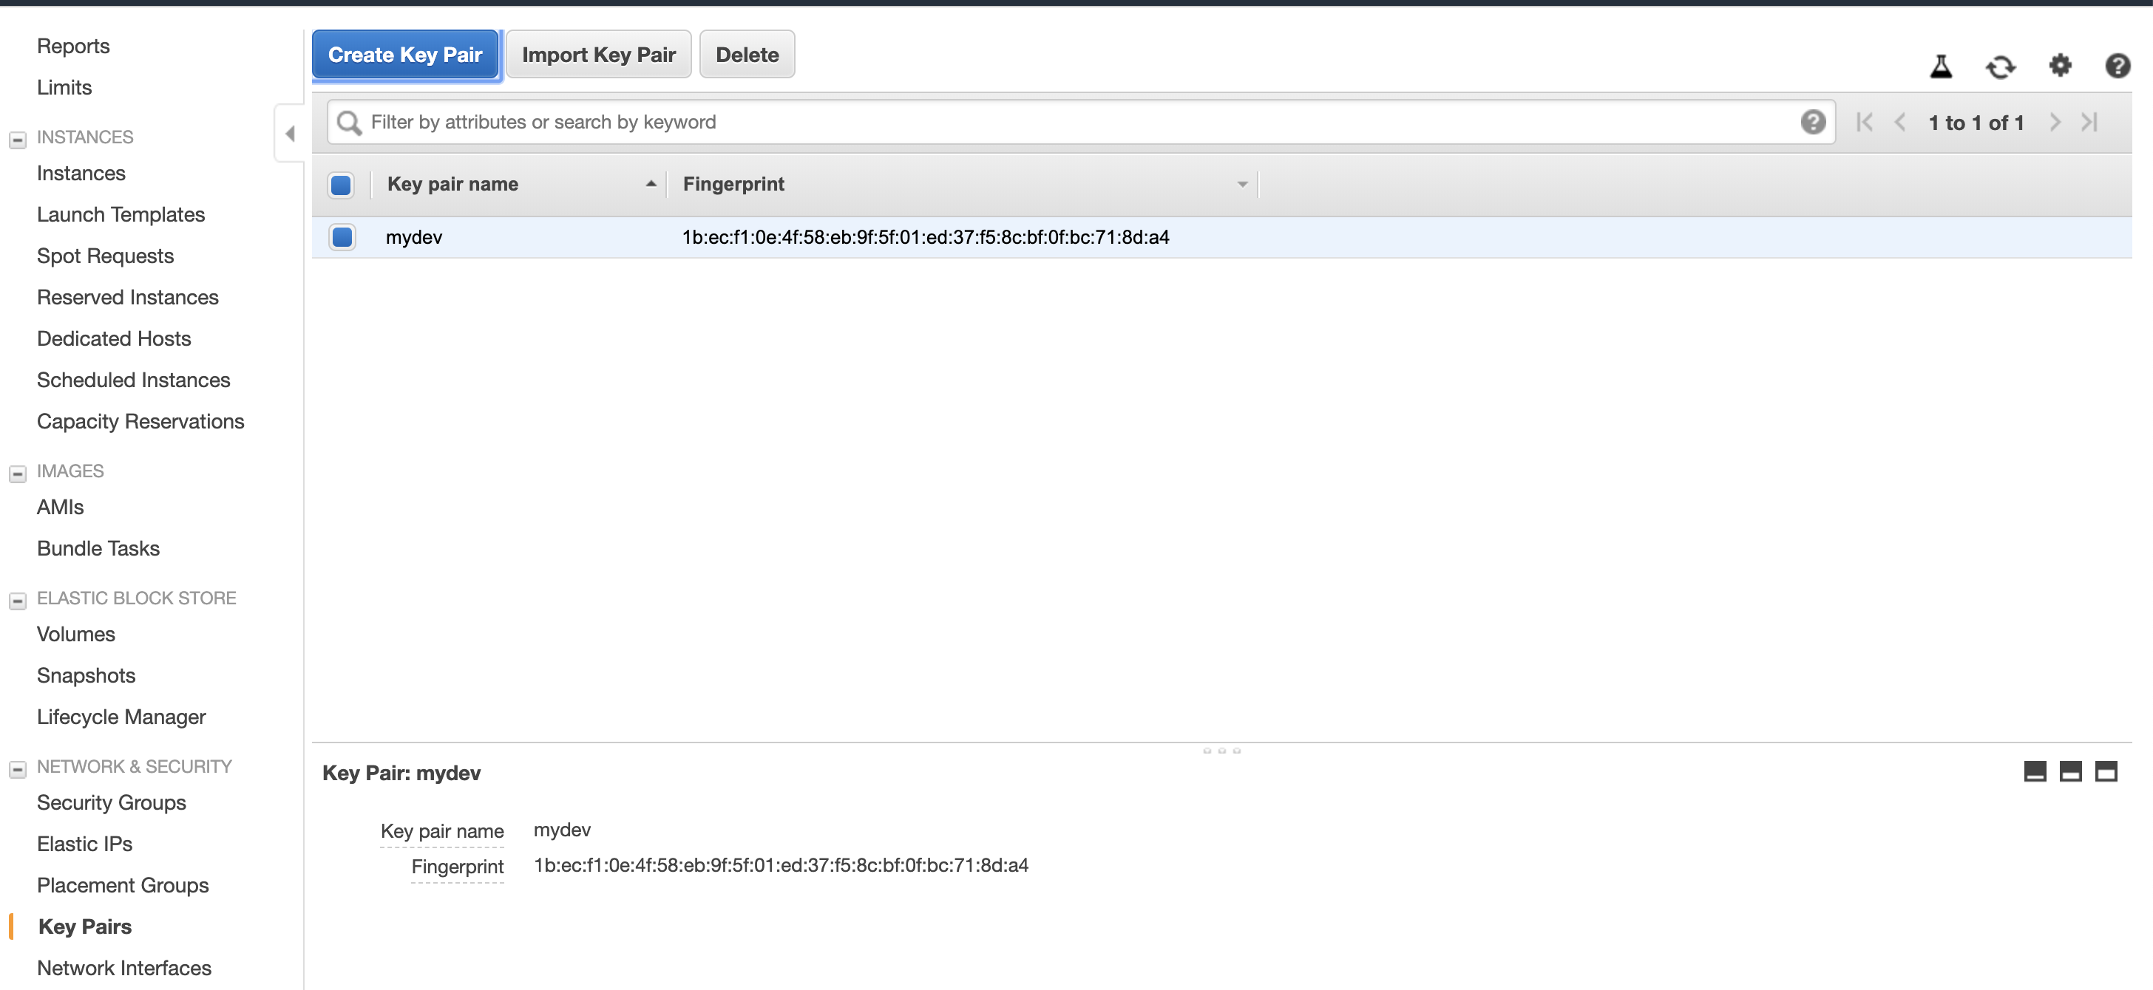Open Limits in sidebar
This screenshot has height=990, width=2153.
[x=64, y=87]
